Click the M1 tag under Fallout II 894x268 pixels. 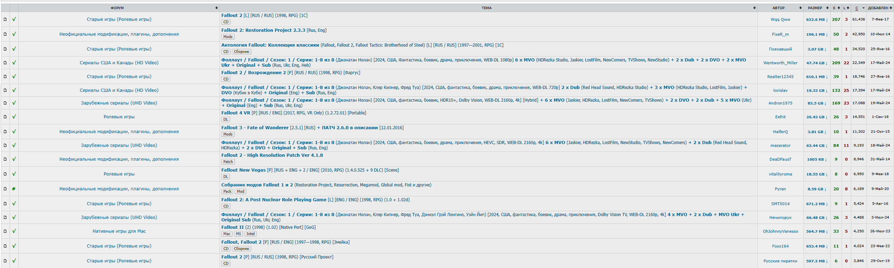click(x=239, y=234)
